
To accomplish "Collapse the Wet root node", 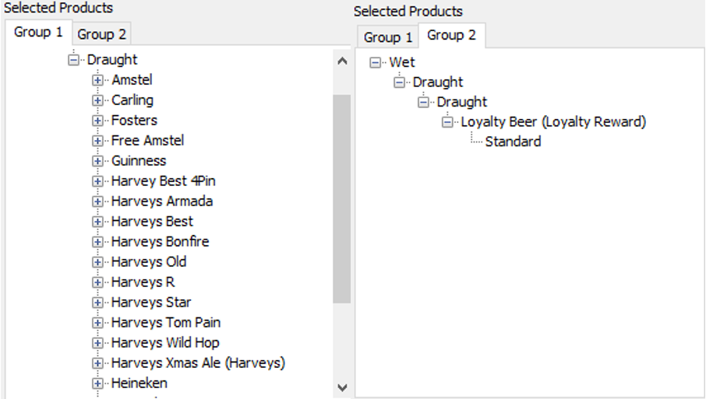I will click(x=376, y=62).
